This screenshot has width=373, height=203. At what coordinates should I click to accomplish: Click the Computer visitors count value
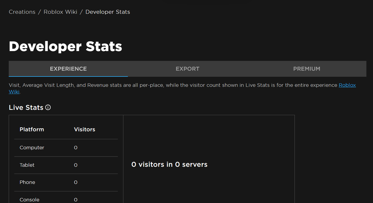pos(76,148)
